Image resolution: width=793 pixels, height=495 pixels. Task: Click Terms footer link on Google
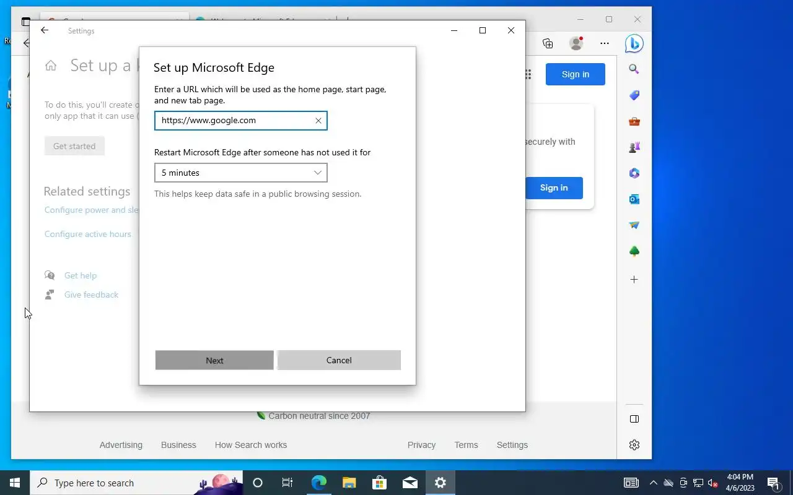point(466,445)
